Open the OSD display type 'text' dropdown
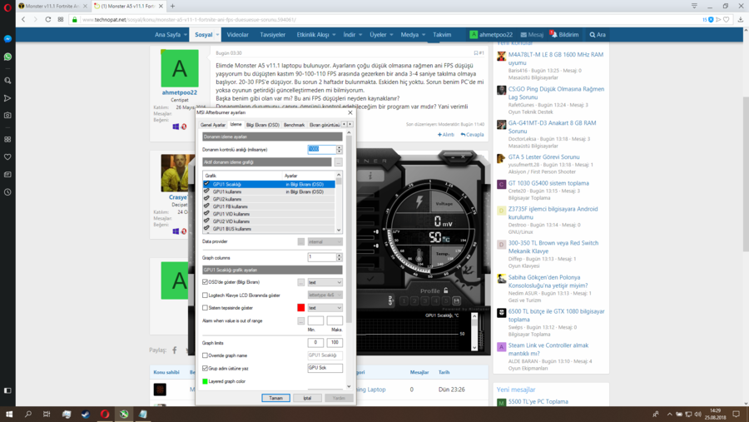The height and width of the screenshot is (422, 749). tap(325, 282)
